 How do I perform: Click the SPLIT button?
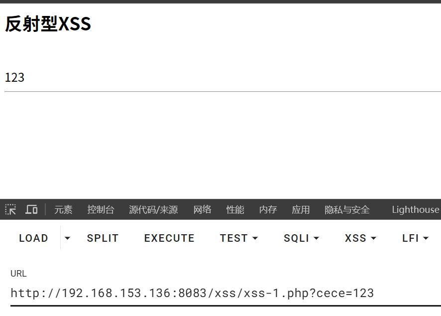pos(103,238)
